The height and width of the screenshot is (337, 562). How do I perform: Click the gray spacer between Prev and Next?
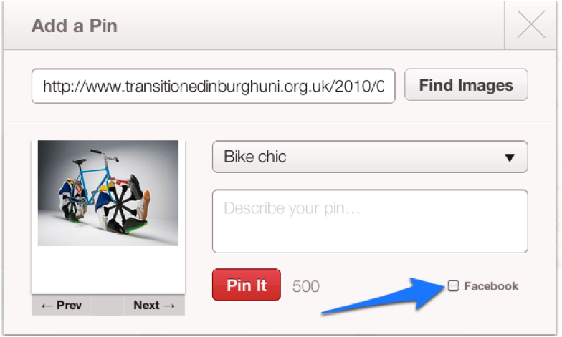click(x=108, y=305)
